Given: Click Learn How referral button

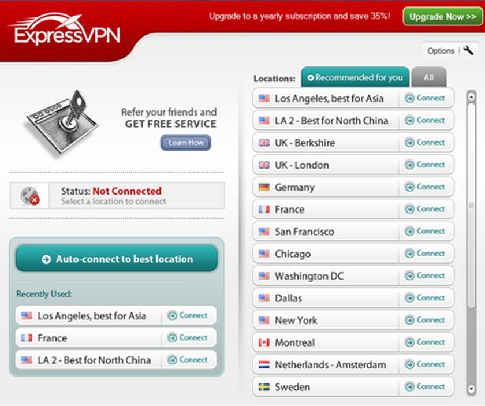Looking at the screenshot, I should click(185, 143).
